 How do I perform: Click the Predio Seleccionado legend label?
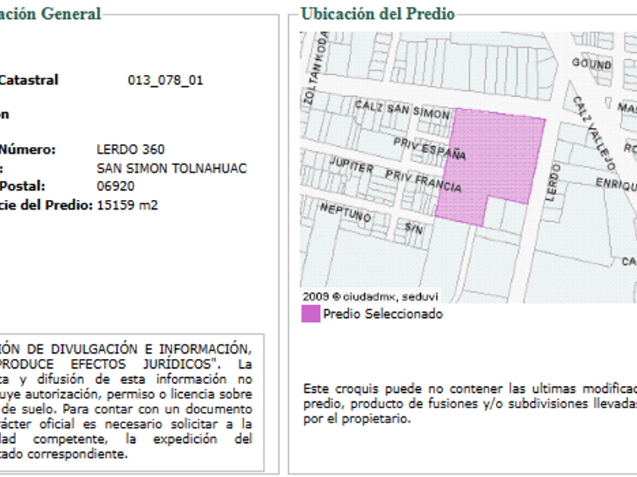(x=383, y=314)
